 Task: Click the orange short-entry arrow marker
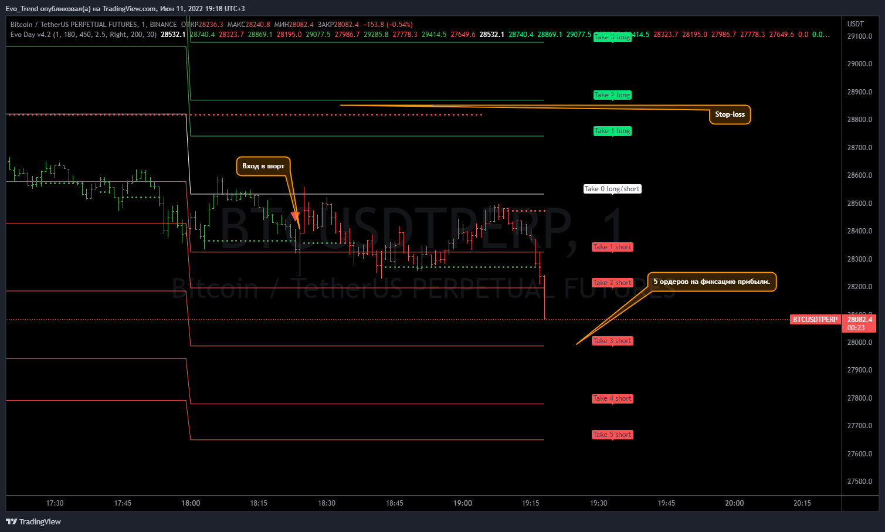pyautogui.click(x=295, y=216)
